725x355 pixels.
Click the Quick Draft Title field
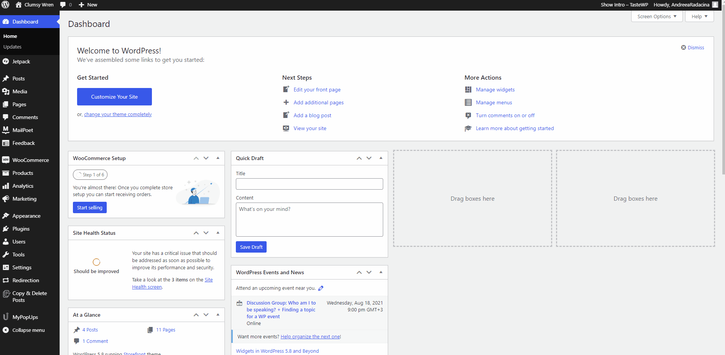310,184
